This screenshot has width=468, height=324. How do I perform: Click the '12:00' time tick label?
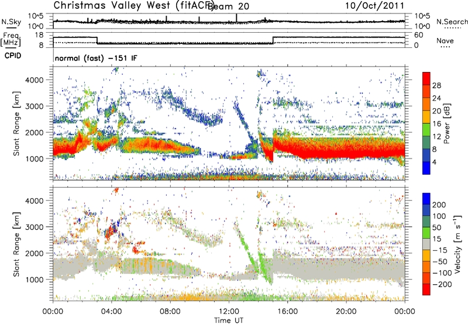click(x=229, y=312)
